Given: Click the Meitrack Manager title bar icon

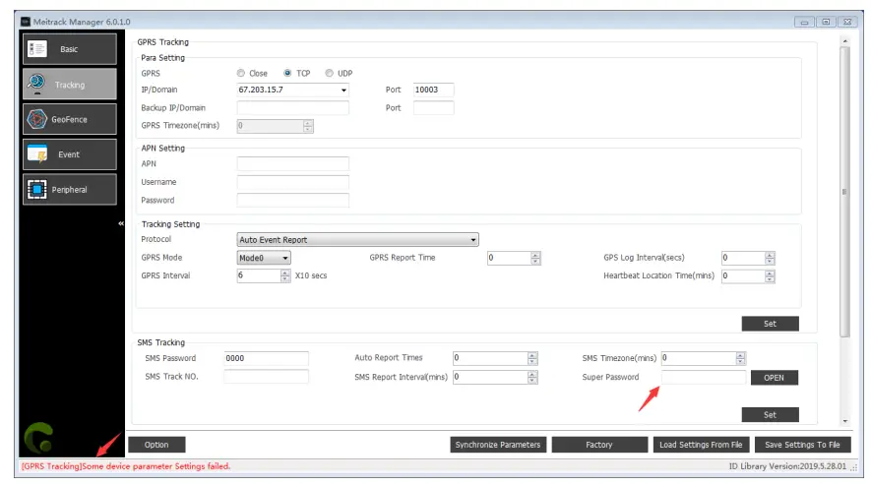Looking at the screenshot, I should click(25, 22).
